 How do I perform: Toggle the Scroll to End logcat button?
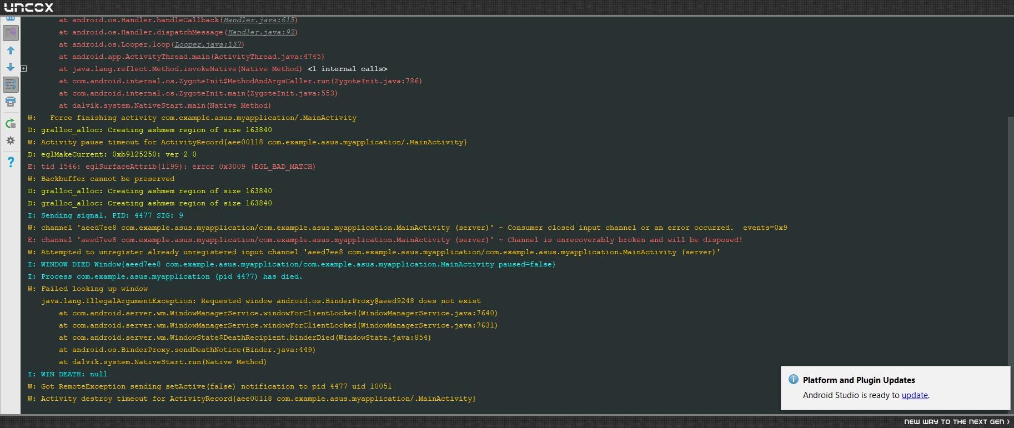(11, 33)
